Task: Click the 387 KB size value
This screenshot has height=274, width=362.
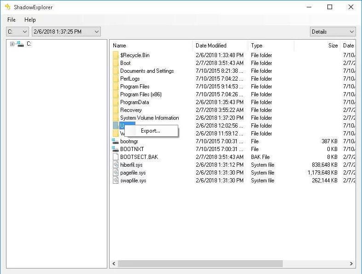Action: click(329, 141)
